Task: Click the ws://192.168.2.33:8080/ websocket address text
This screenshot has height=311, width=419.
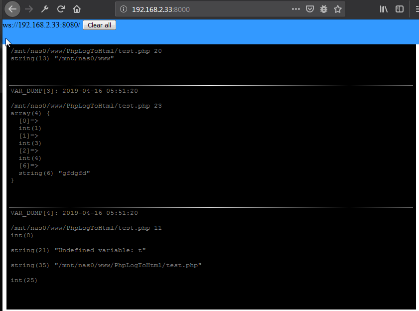Action: click(41, 25)
